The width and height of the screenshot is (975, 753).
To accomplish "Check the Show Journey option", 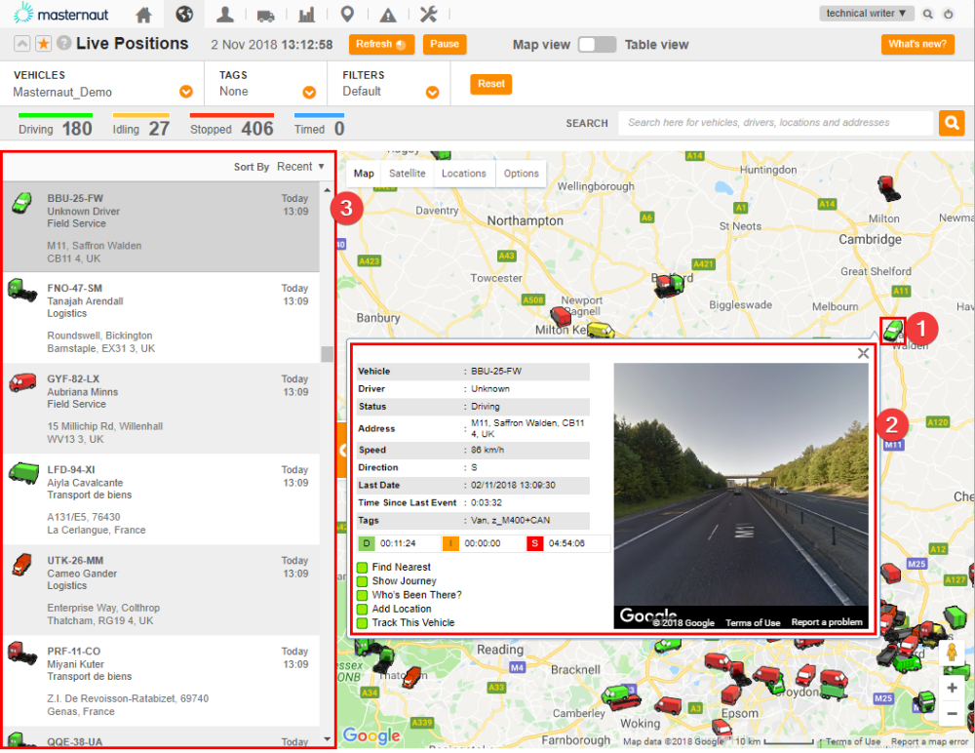I will pyautogui.click(x=363, y=581).
